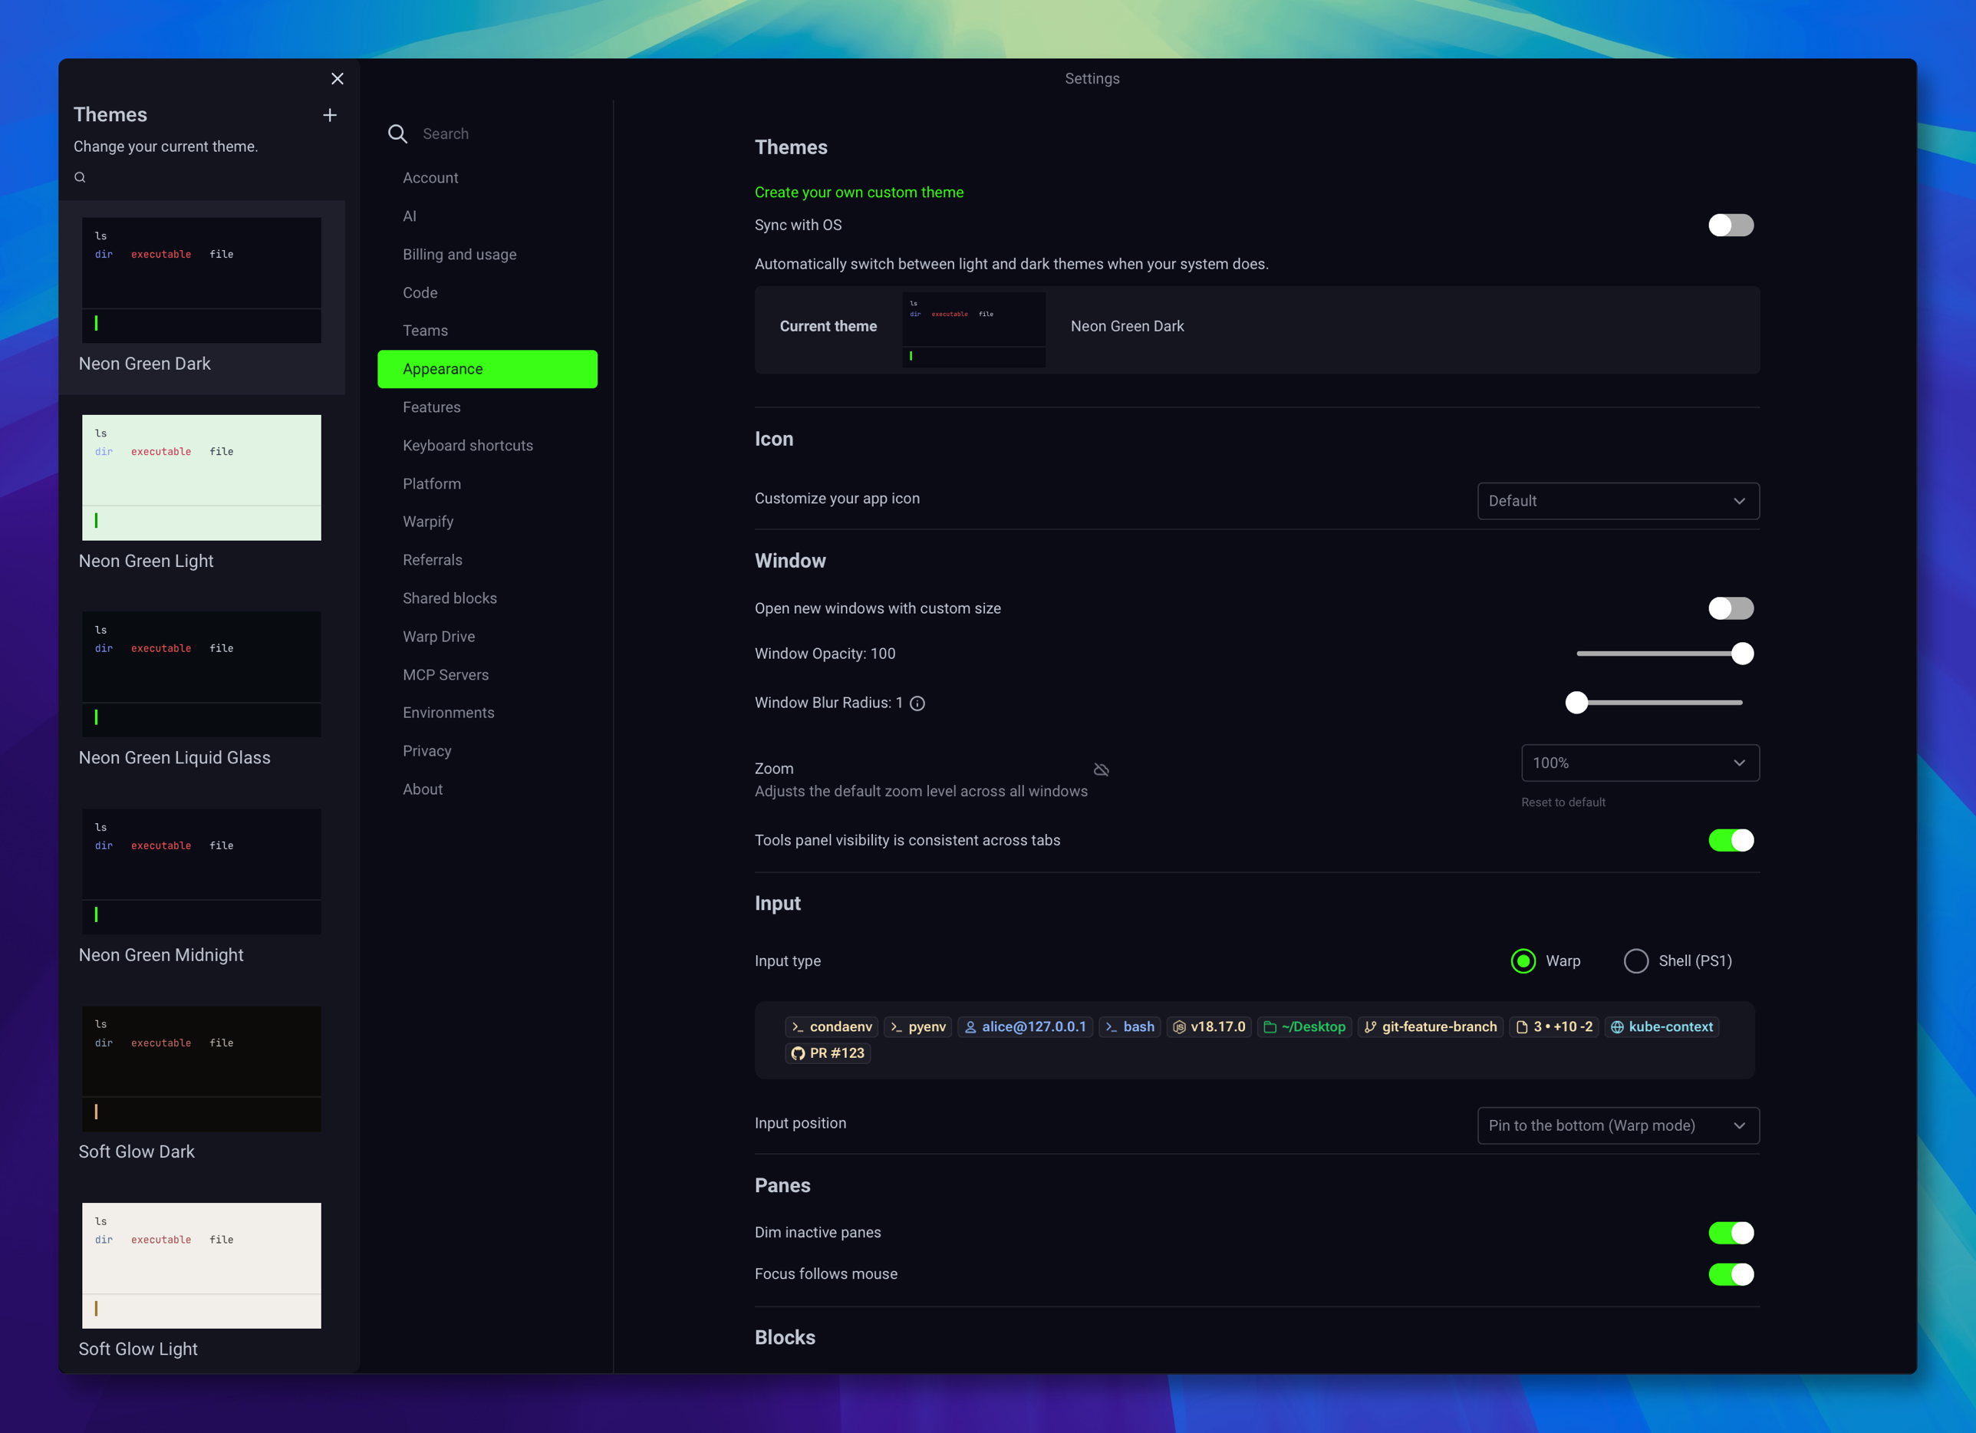
Task: Click the Current theme Neon Green Dark card
Action: [1256, 330]
